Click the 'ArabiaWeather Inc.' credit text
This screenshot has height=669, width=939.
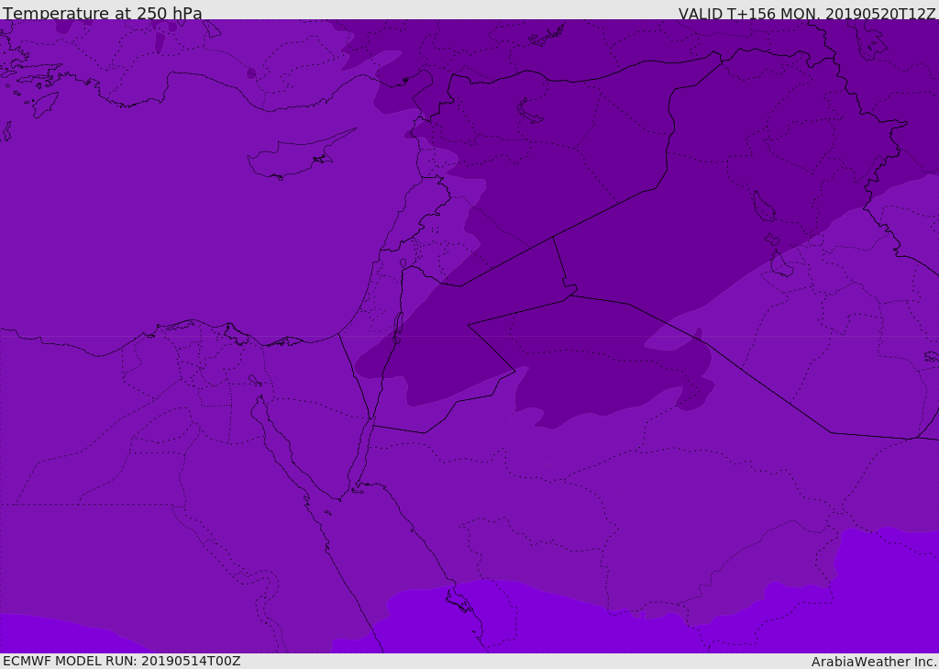pyautogui.click(x=874, y=662)
